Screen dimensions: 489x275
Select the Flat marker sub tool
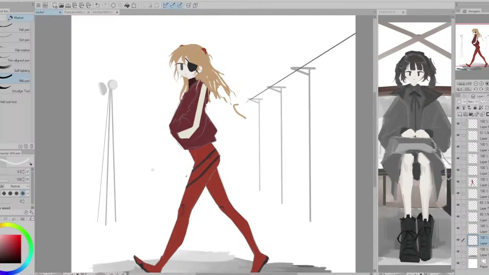(x=15, y=48)
